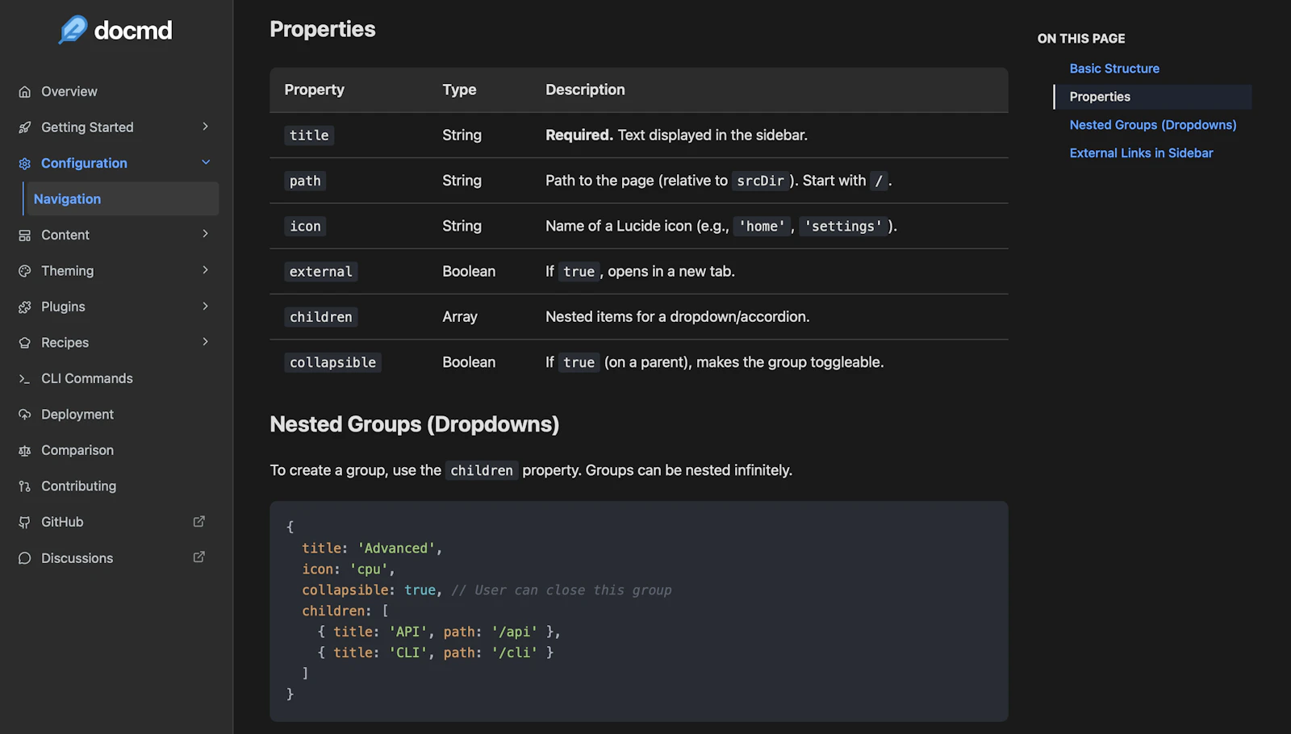Expand the Content section chevron
The image size is (1291, 734).
(206, 234)
